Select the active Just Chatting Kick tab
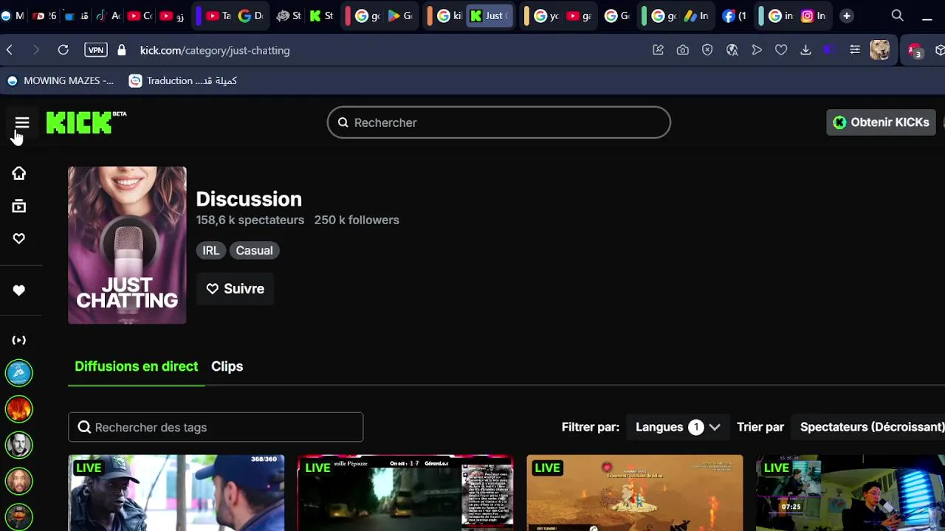 click(489, 15)
